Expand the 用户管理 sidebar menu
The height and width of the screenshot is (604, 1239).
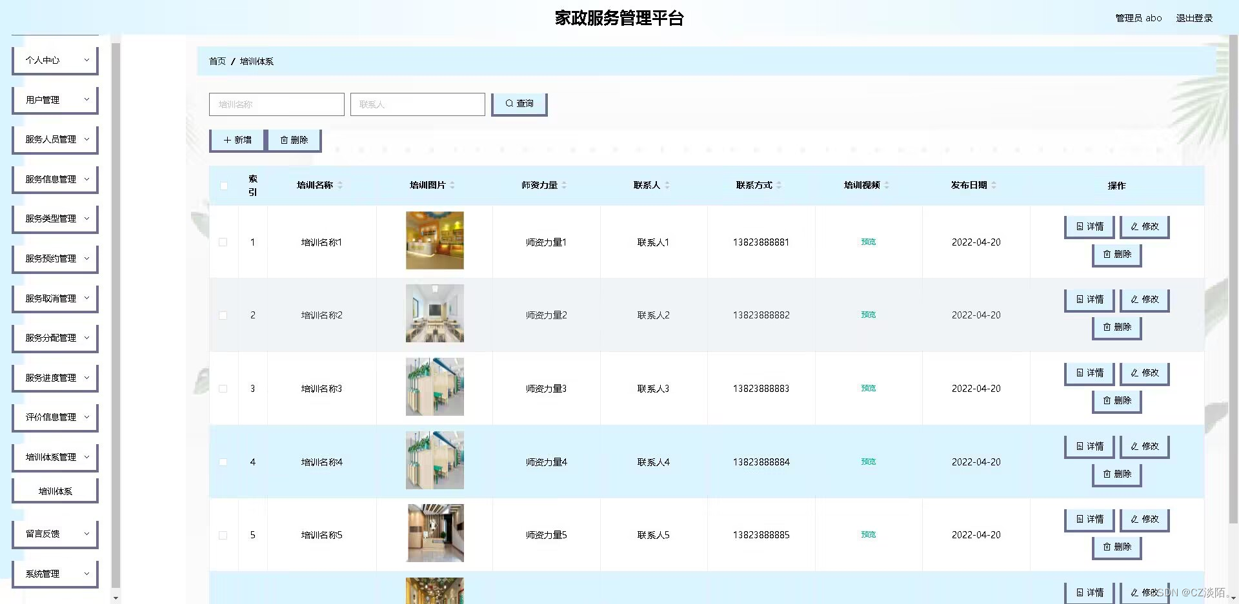click(x=55, y=101)
